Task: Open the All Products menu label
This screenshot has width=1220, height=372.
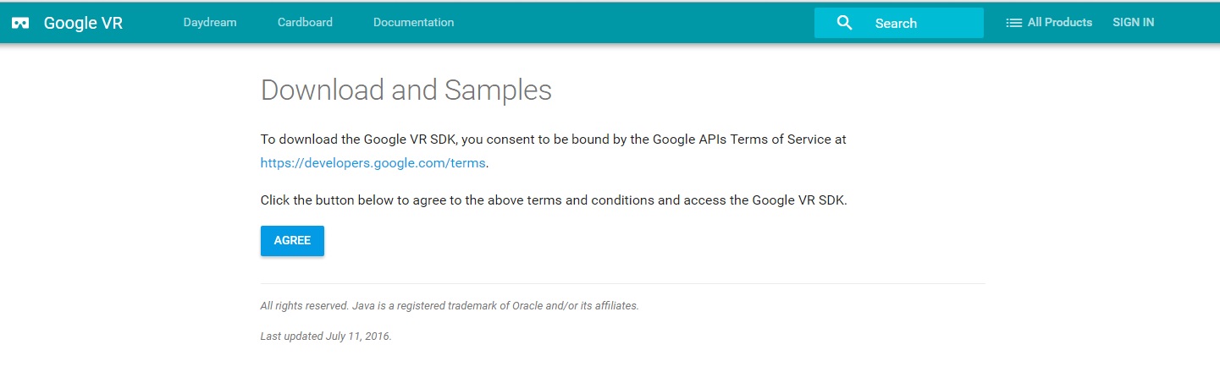Action: click(x=1060, y=23)
